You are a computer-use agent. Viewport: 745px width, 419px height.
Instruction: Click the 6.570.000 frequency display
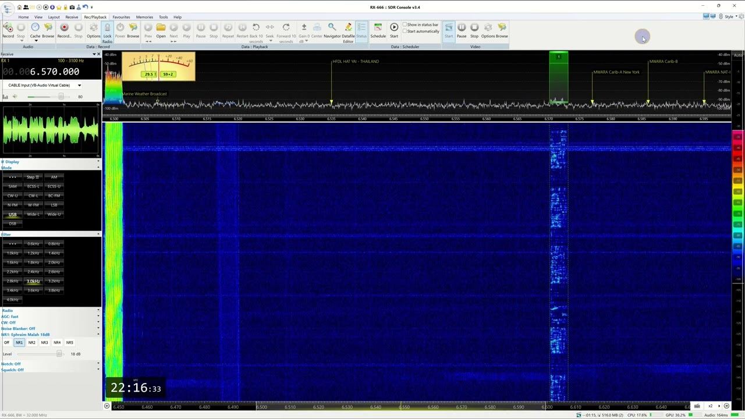coord(41,72)
